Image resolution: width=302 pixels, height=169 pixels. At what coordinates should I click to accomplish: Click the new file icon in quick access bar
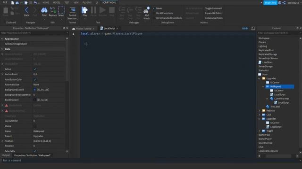click(13, 3)
